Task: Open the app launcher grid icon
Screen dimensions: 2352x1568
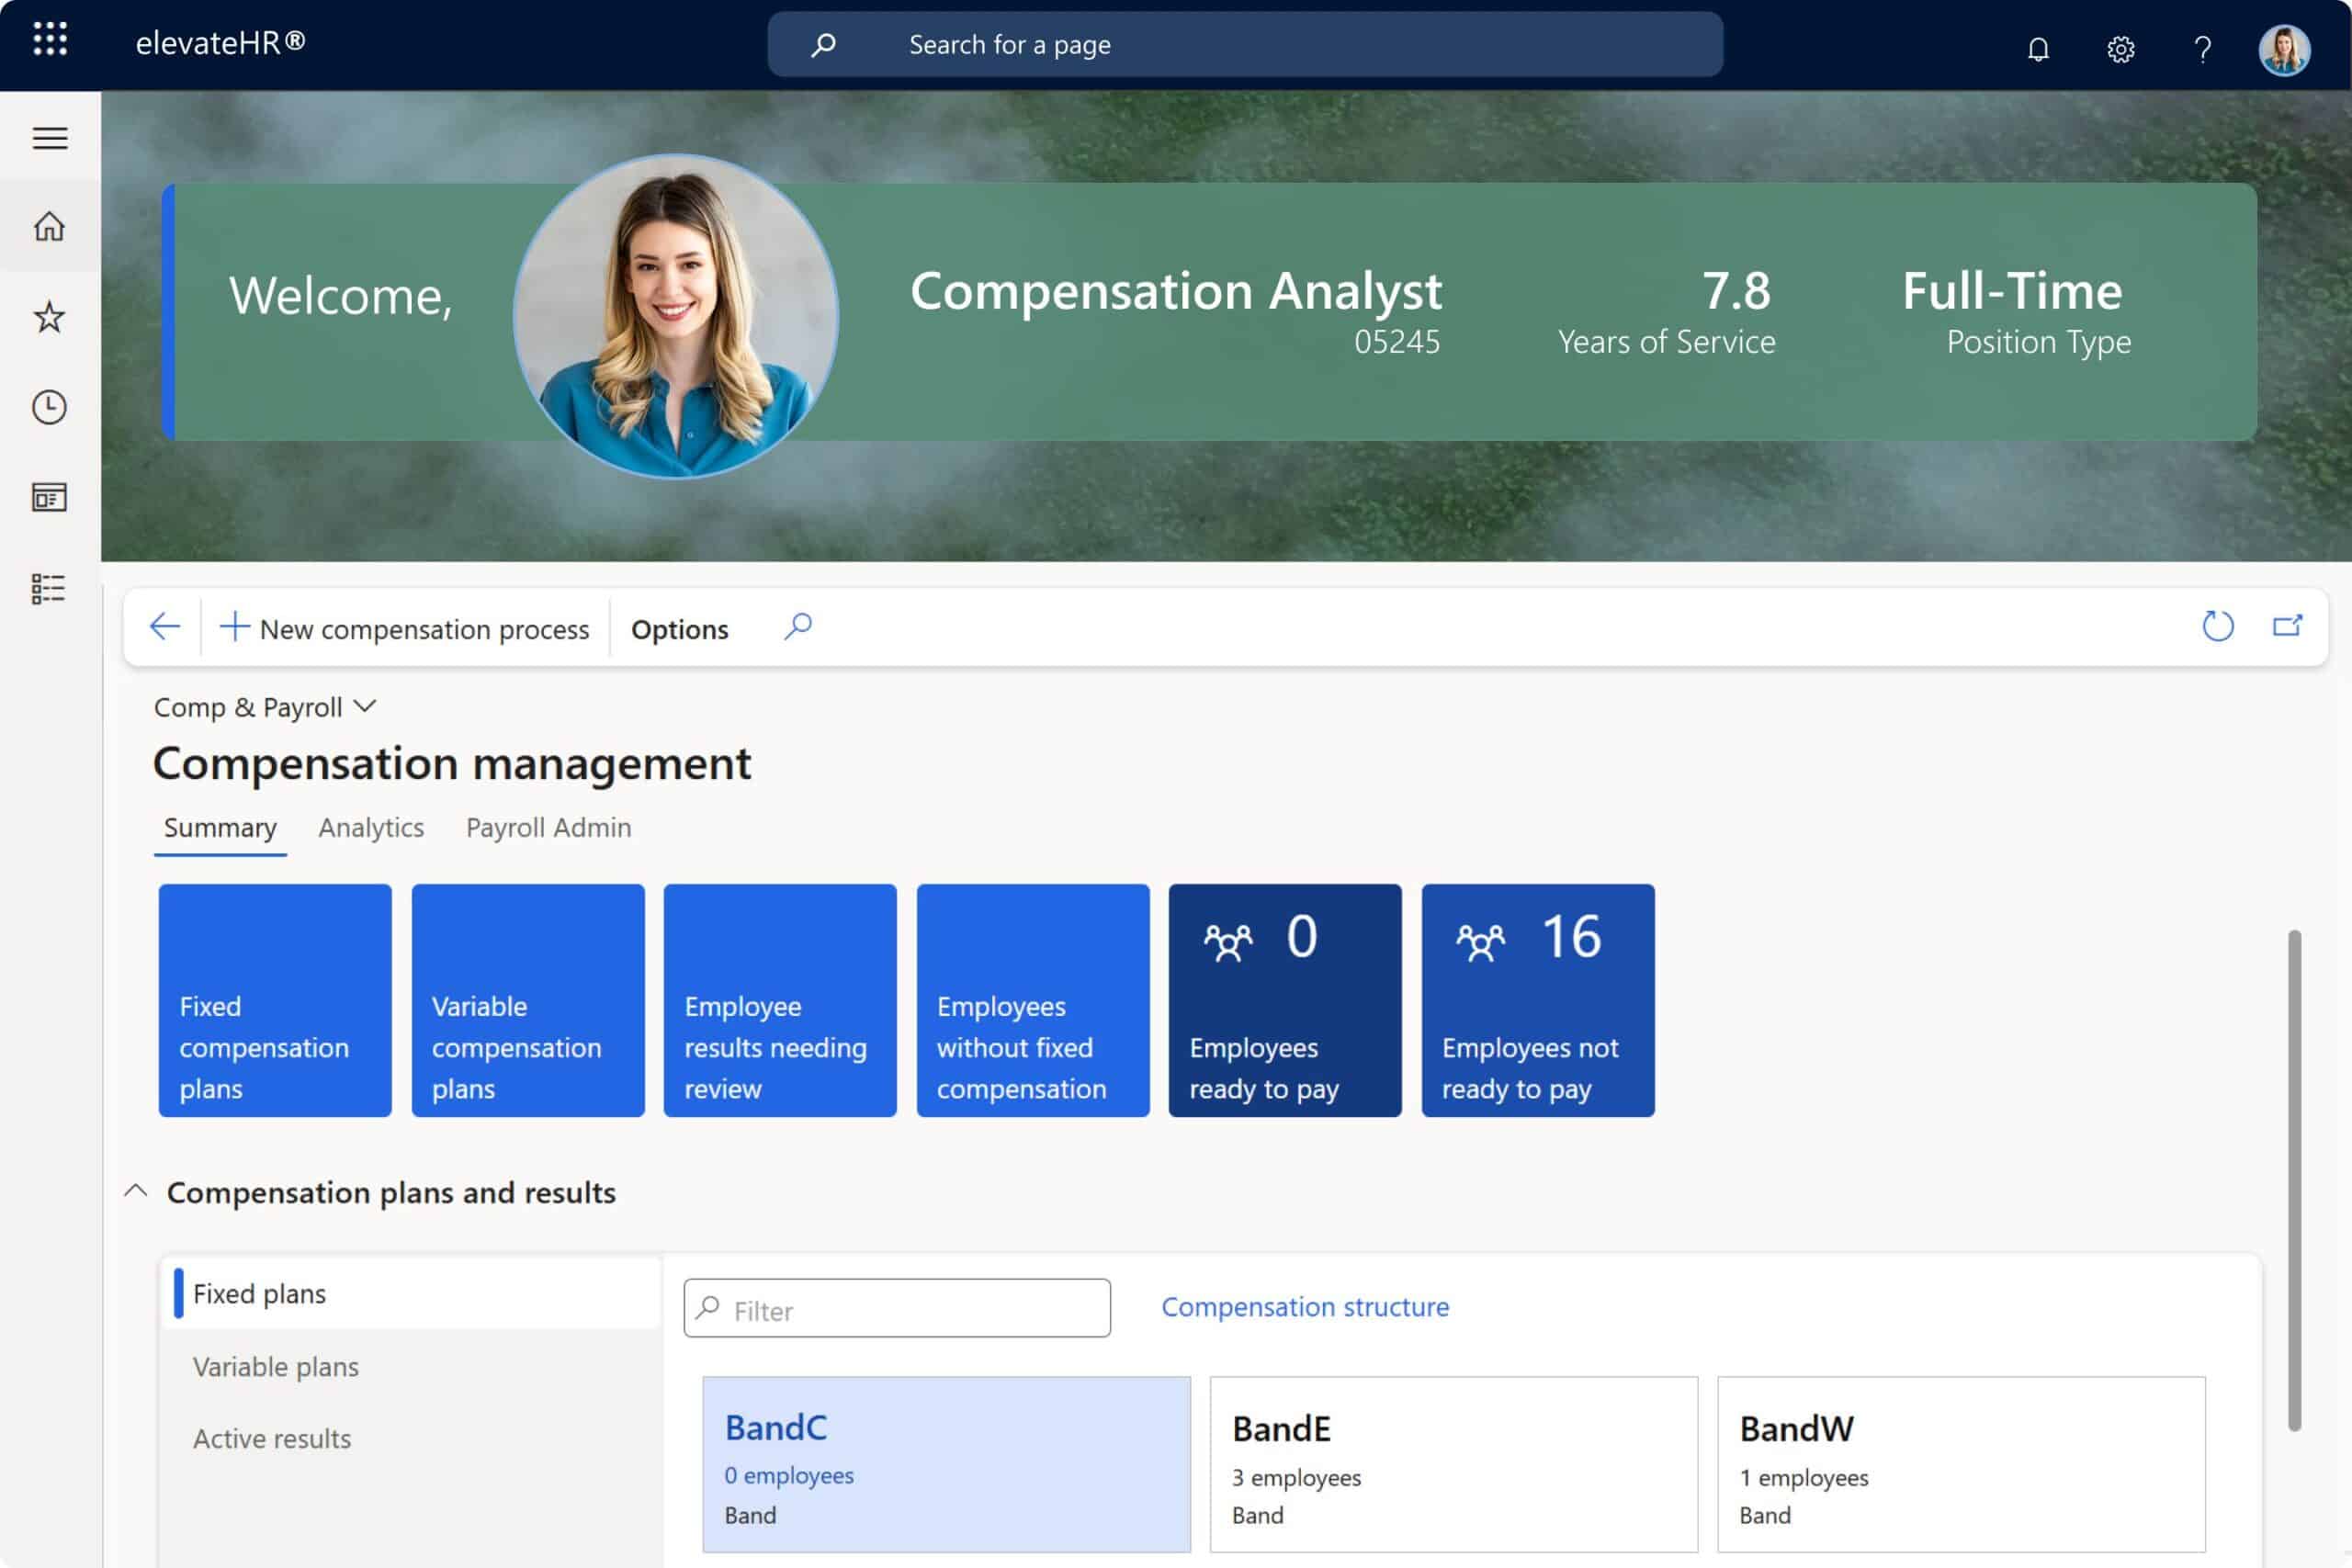Action: [50, 40]
